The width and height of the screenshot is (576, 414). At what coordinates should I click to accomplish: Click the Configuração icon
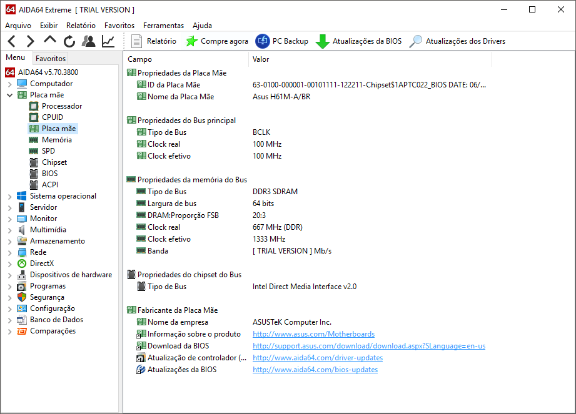[22, 308]
